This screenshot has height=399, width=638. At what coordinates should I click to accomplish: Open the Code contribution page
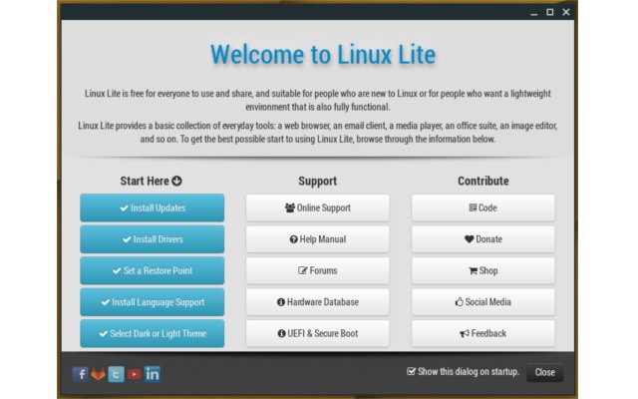[482, 207]
